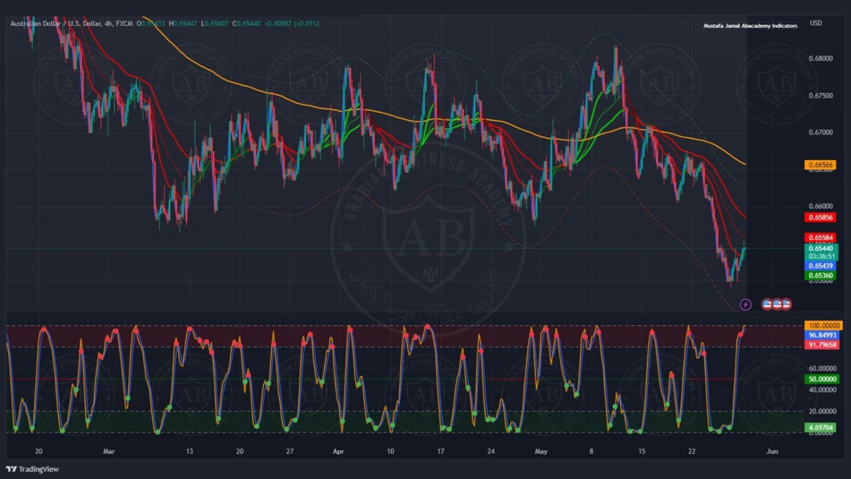Click the 20.00000 oscillator axis value
Viewport: 851px width, 479px height.
click(821, 411)
